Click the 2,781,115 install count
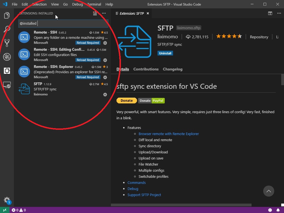This screenshot has height=213, width=284. [197, 37]
